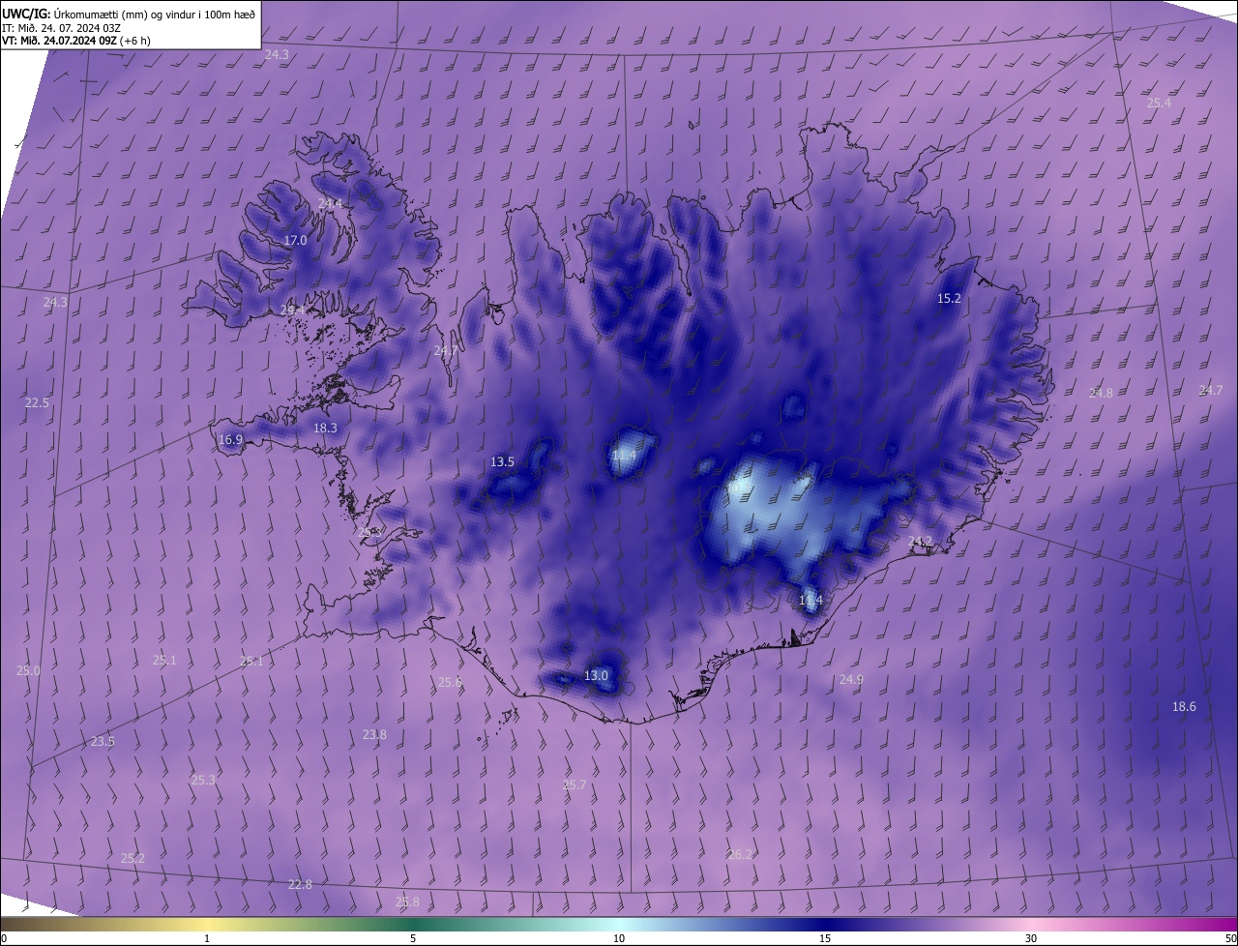Click the initial time line 'IT: Mið. 24. 07. 2024 03Z'

tap(62, 28)
